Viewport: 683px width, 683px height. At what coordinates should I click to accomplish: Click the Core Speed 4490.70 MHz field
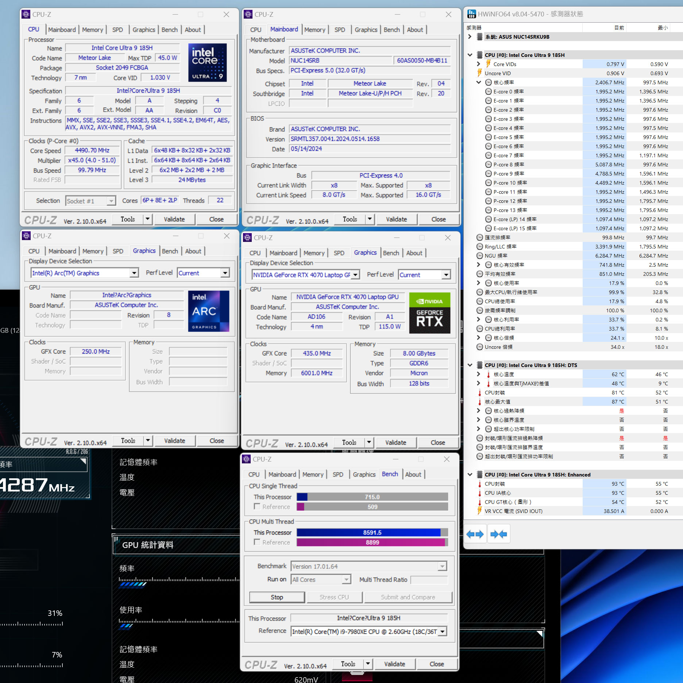coord(92,150)
